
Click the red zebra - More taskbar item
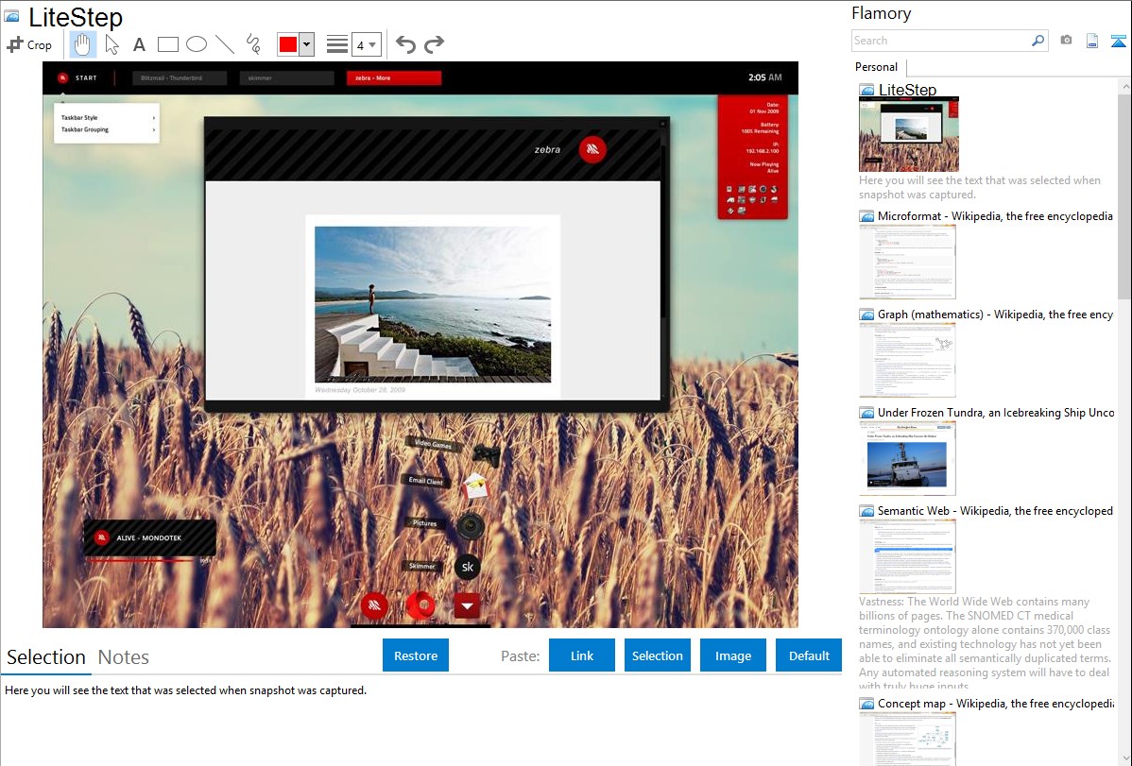coord(393,78)
